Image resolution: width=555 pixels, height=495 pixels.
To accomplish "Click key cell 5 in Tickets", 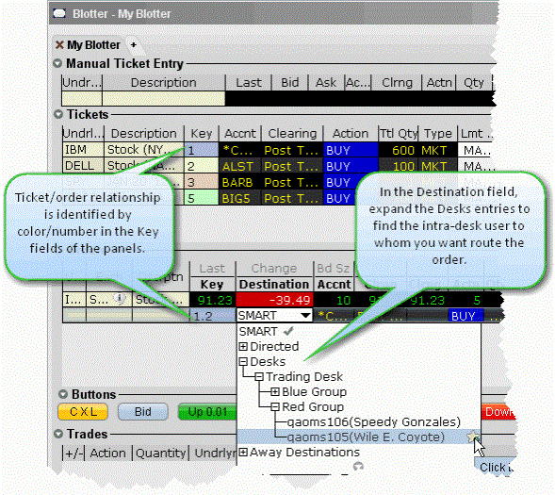I will coord(201,198).
